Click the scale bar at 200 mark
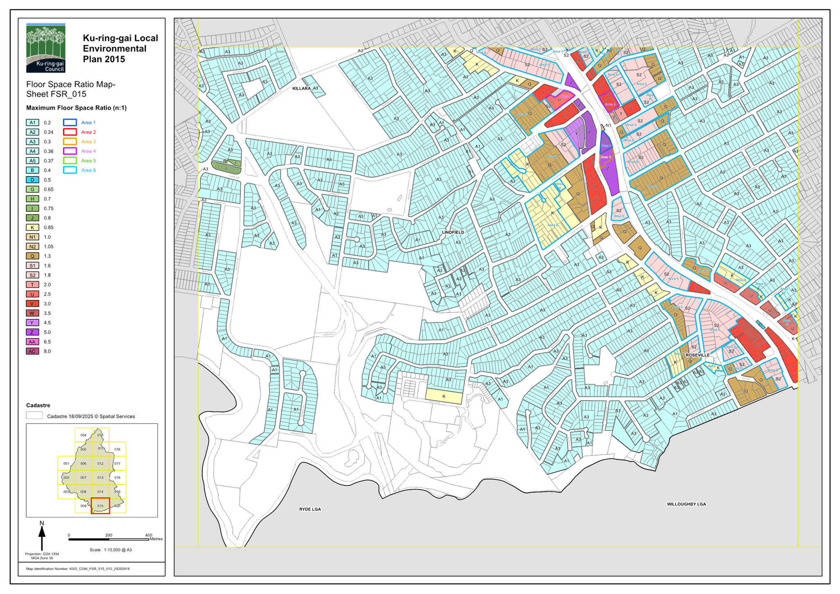Screen dimensions: 840x594 click(x=109, y=539)
